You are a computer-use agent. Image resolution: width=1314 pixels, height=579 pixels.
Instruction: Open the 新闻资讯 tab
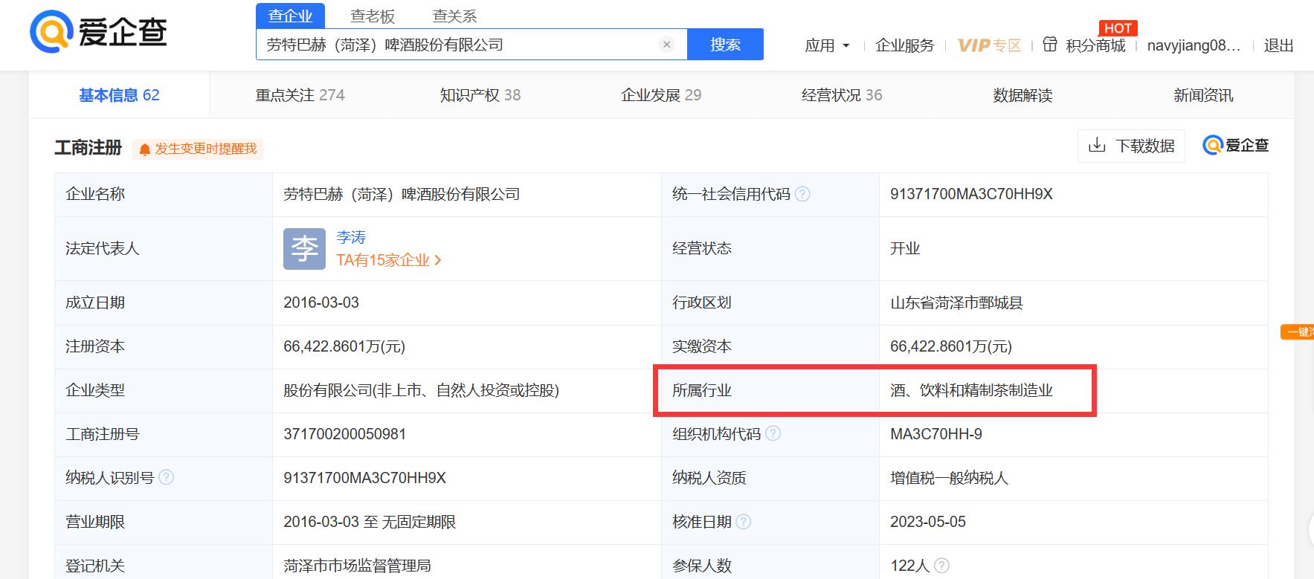pyautogui.click(x=1203, y=95)
